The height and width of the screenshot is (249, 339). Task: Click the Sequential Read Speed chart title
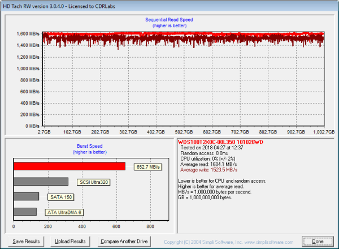pos(169,20)
